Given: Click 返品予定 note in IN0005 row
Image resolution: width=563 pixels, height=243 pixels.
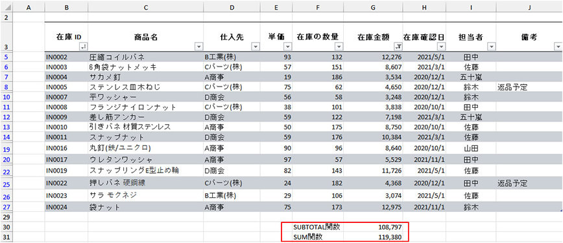Looking at the screenshot, I should (x=529, y=87).
